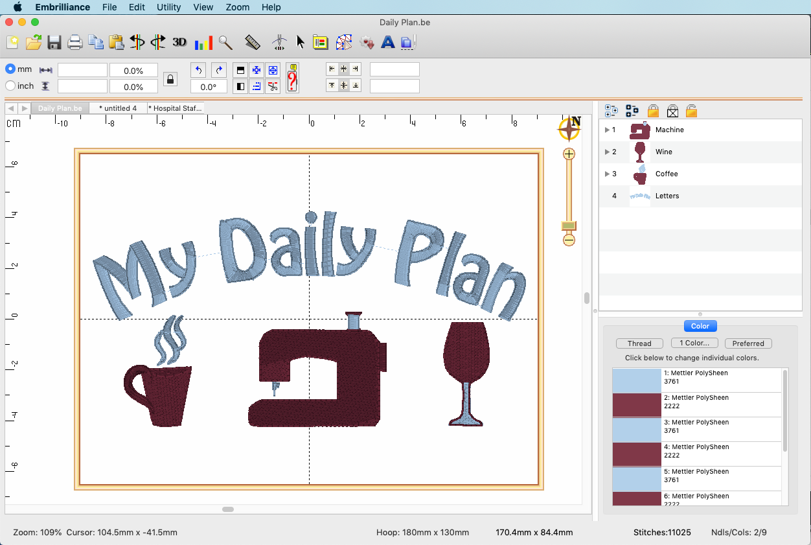Click the color bar chart icon
The image size is (811, 545).
[x=203, y=43]
